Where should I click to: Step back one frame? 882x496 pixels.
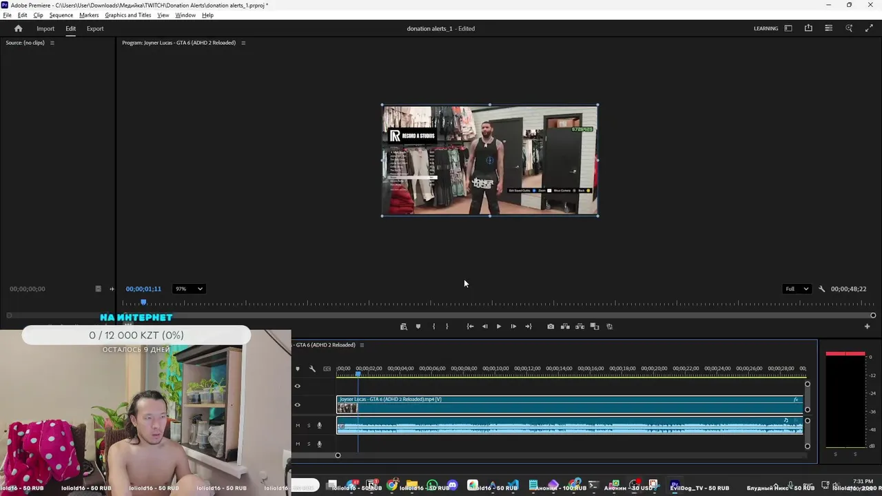coord(484,327)
